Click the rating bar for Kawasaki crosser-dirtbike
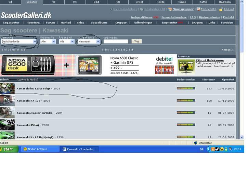Image resolution: width=249 pixels, height=187 pixels. (186, 113)
